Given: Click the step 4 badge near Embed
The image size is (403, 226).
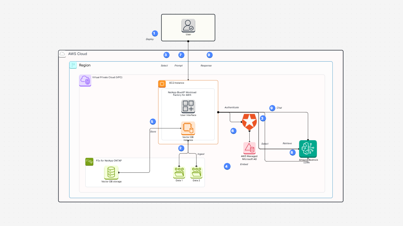Looking at the screenshot, I should (227, 167).
